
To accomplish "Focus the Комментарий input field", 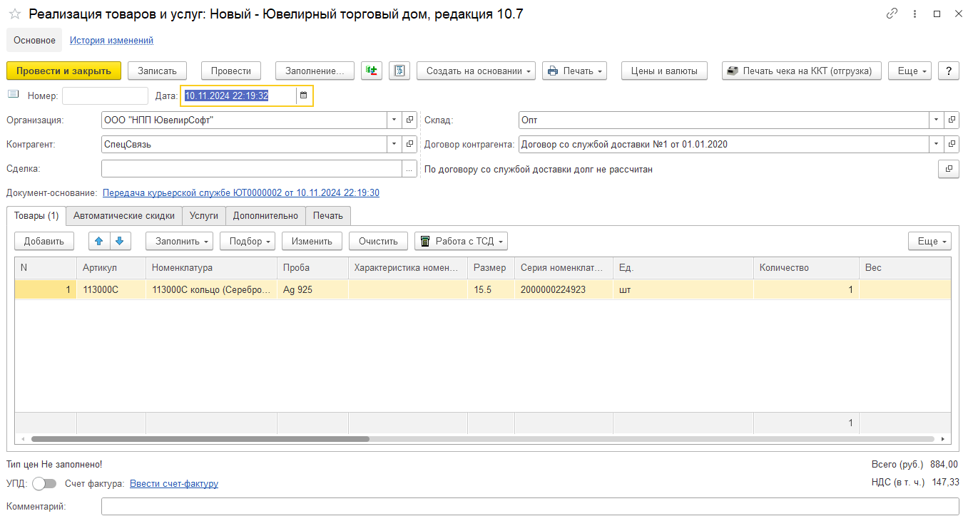I will (x=530, y=506).
